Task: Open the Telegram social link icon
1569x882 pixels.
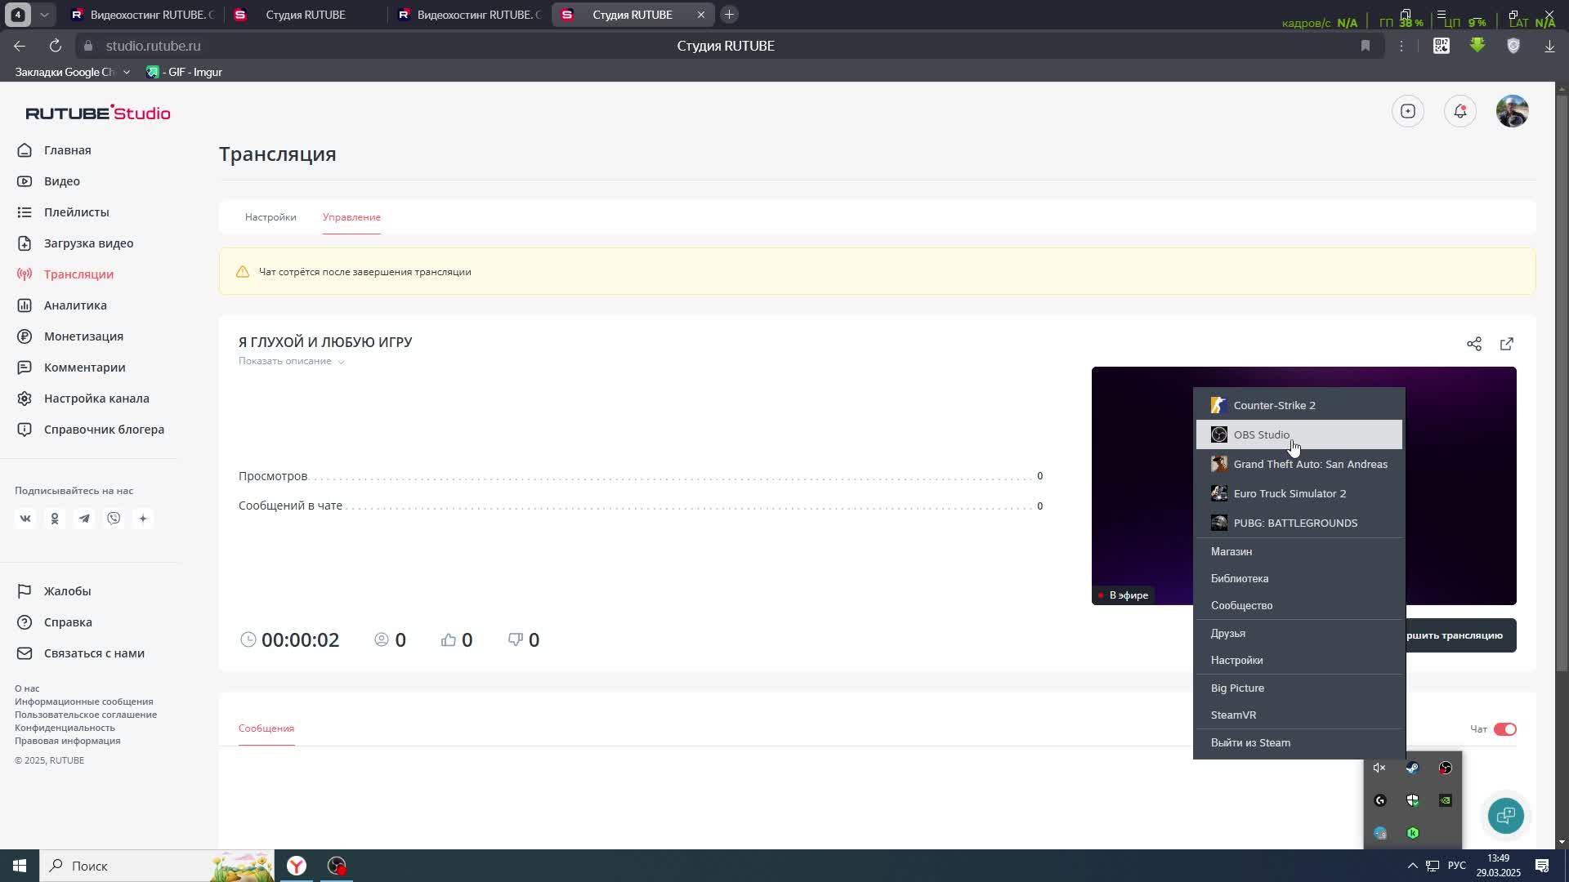Action: pyautogui.click(x=84, y=519)
